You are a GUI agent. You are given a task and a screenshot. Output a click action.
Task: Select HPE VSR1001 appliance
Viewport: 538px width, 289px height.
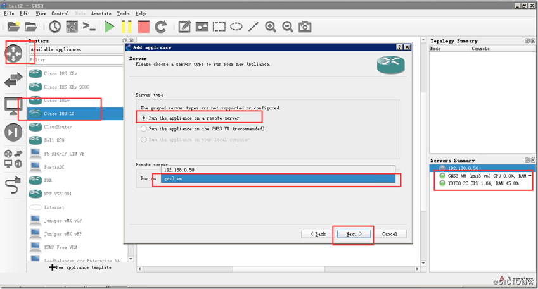coord(75,194)
